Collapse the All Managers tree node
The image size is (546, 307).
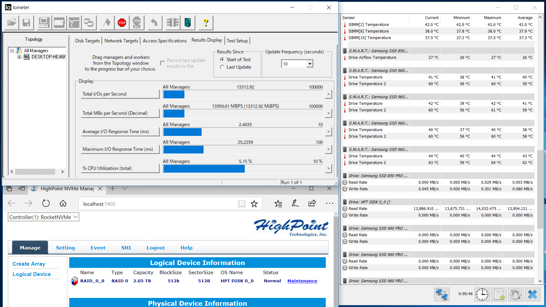[12, 50]
